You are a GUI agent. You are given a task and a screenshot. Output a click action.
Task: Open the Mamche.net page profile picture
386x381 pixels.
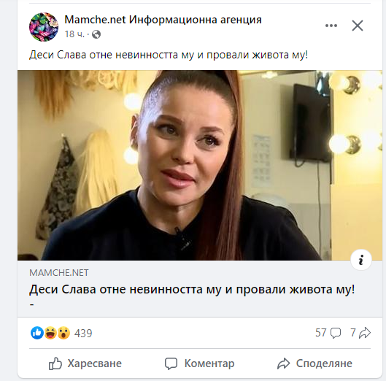click(x=44, y=27)
